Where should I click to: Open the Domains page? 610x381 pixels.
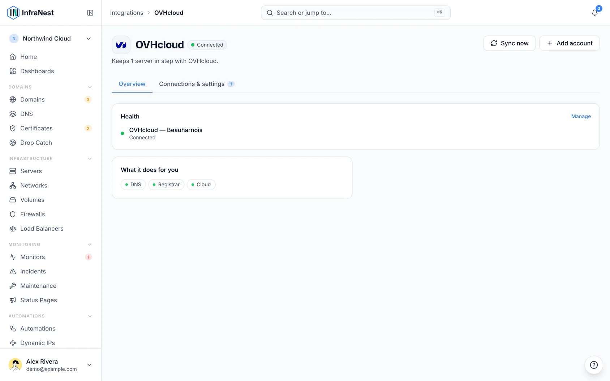coord(51,99)
